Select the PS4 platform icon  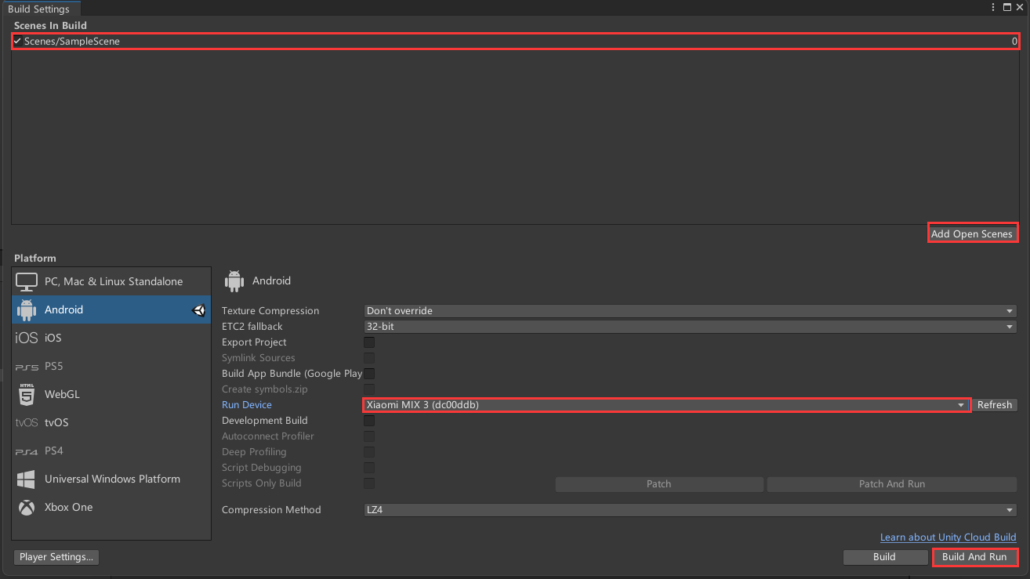tap(27, 451)
